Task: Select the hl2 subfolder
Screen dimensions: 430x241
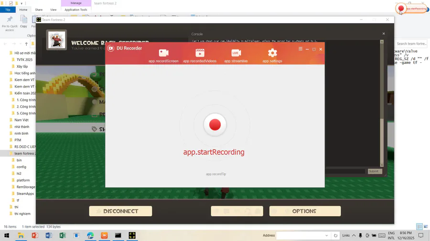Action: [x=19, y=173]
